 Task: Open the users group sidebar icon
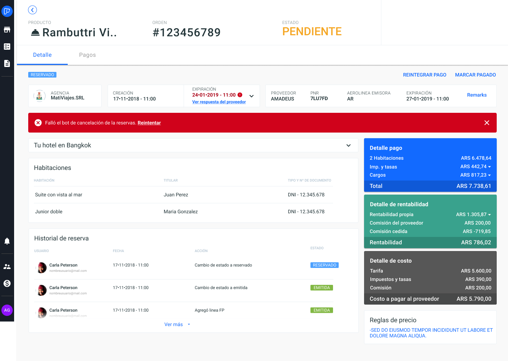7,267
